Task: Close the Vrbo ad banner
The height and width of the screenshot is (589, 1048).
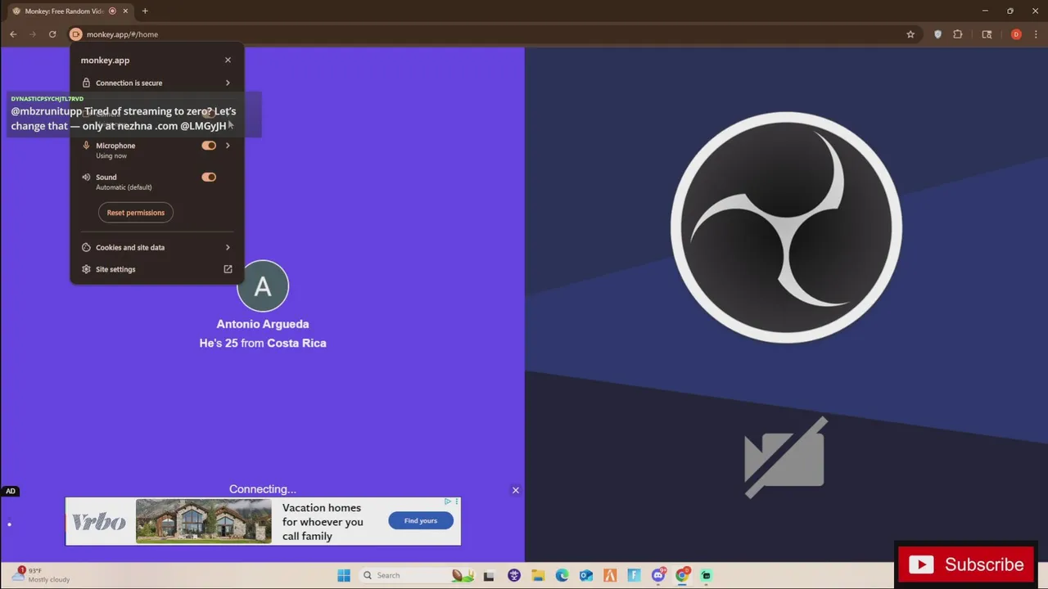Action: (x=516, y=490)
